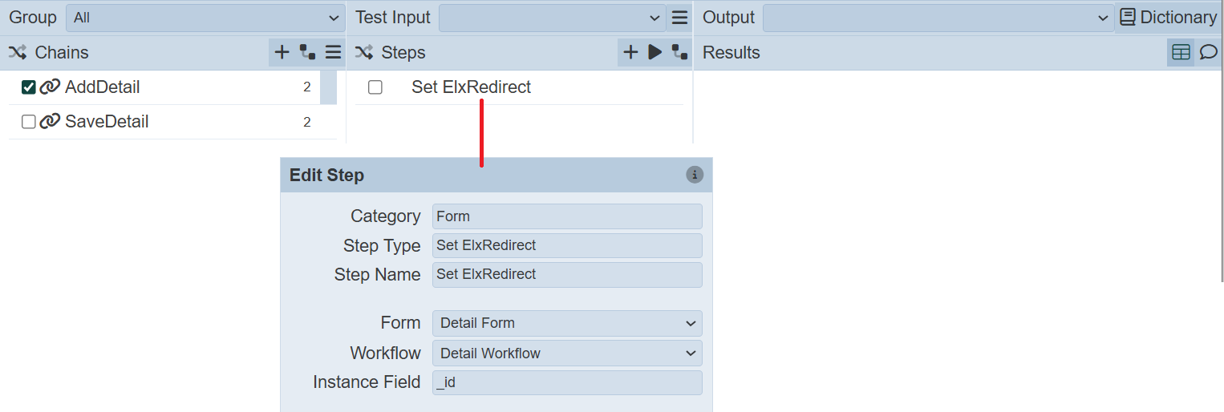
Task: Open the Group dropdown set to All
Action: pos(205,18)
